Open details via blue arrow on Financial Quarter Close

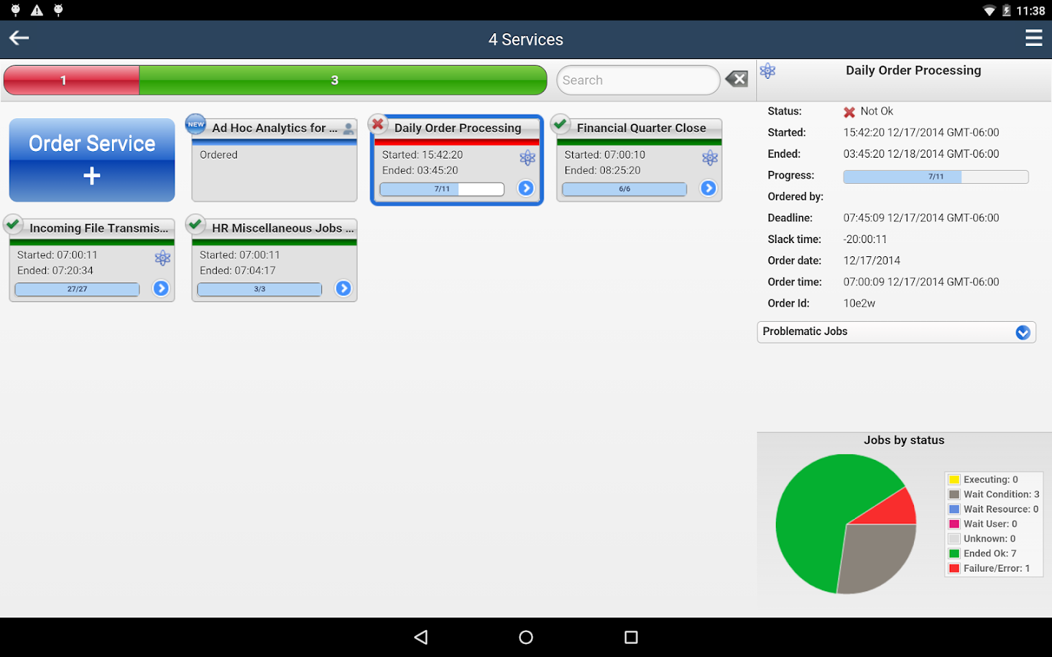tap(708, 188)
